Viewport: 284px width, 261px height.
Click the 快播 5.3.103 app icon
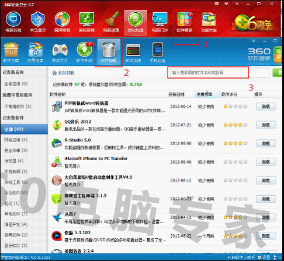57,236
